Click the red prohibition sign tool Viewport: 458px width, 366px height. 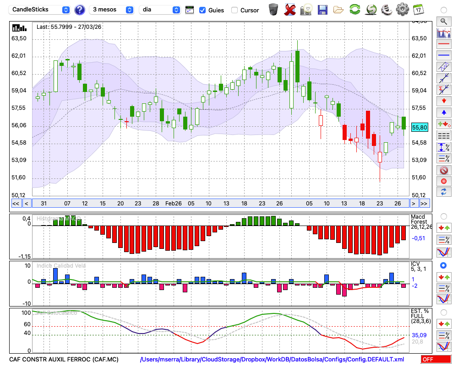coord(443,170)
